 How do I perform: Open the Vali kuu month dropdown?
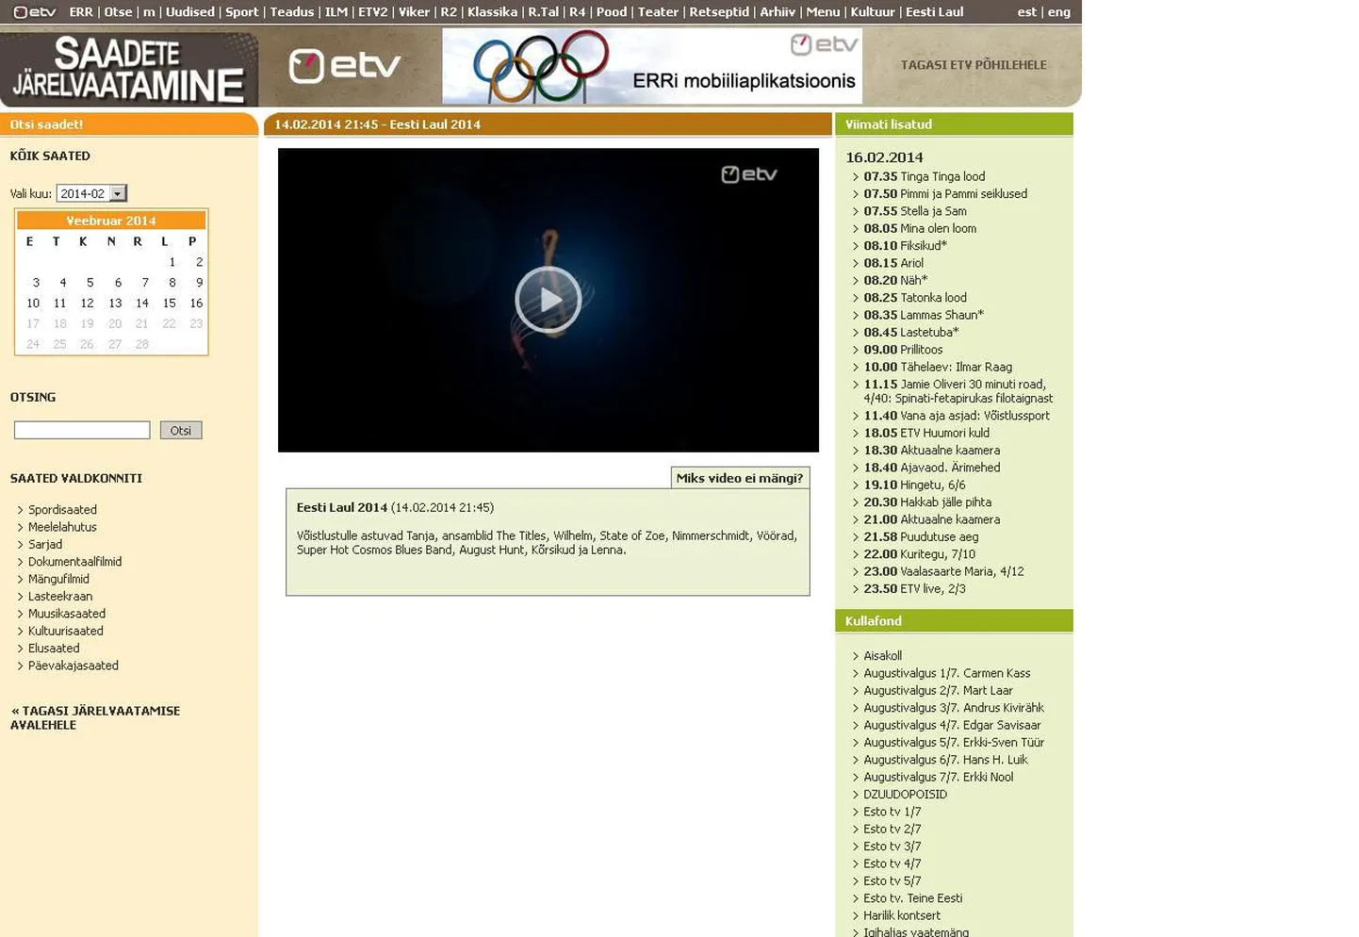[x=91, y=193]
